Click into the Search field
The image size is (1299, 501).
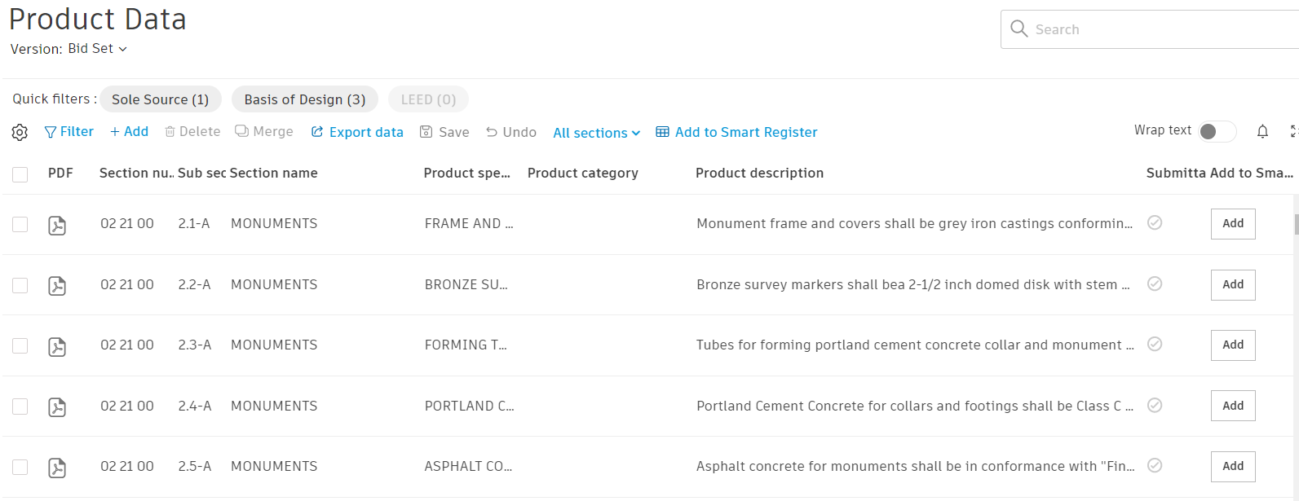tap(1158, 29)
